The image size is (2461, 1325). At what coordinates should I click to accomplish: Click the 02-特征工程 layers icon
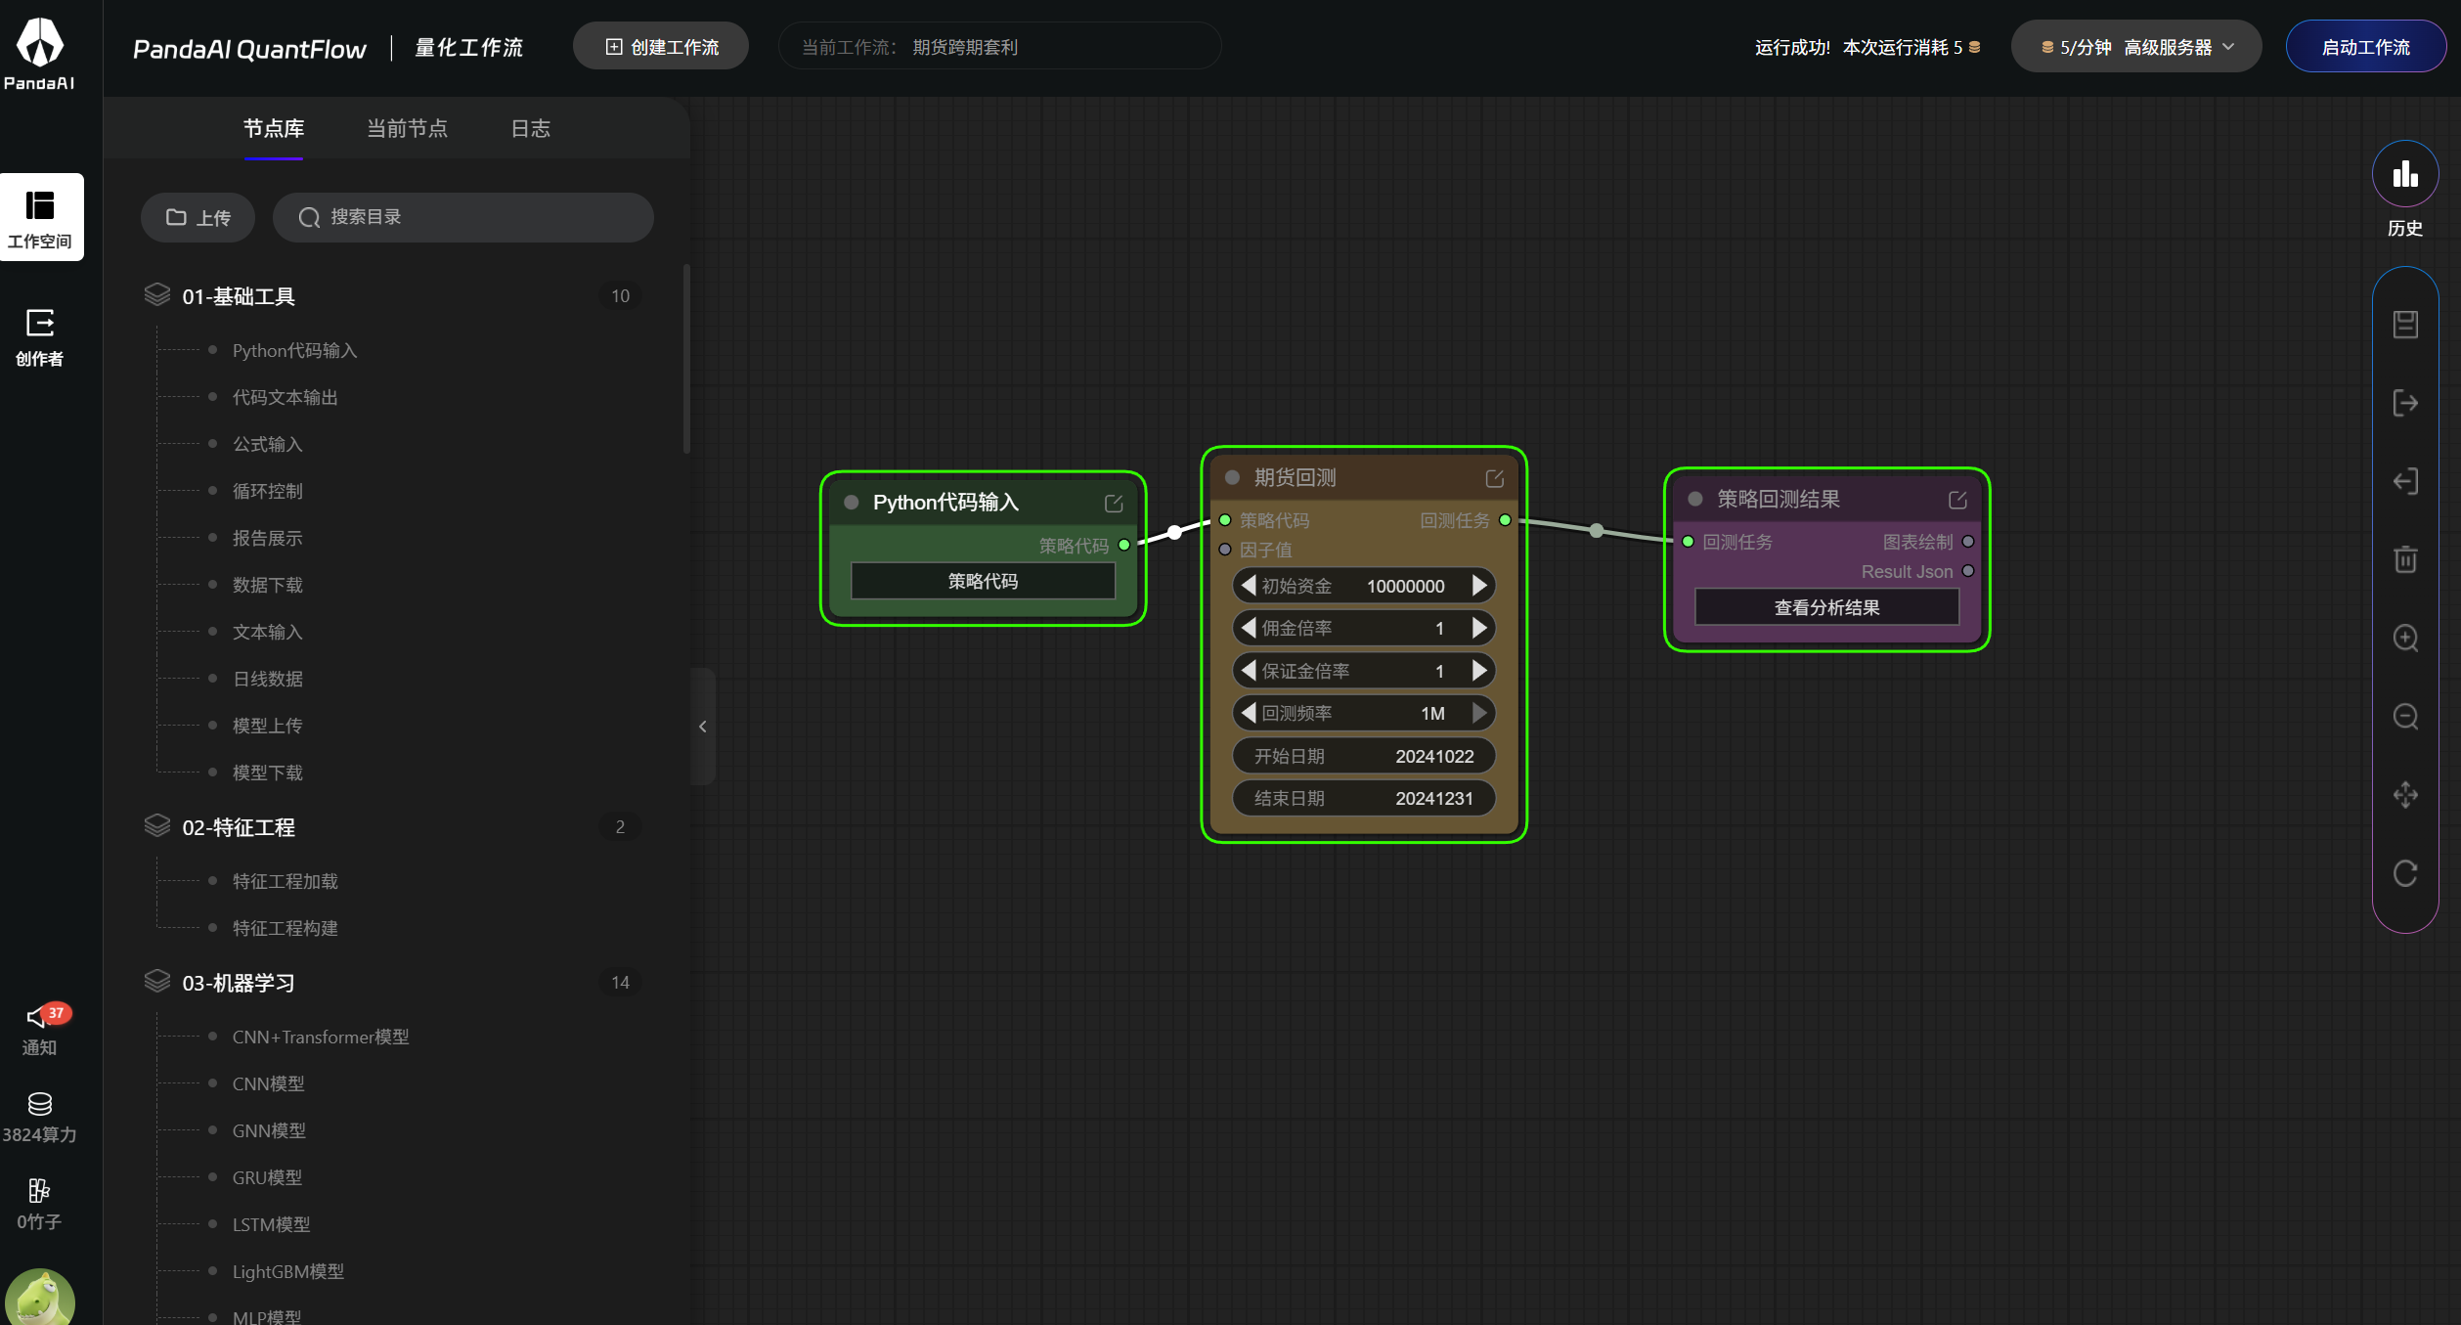click(157, 826)
